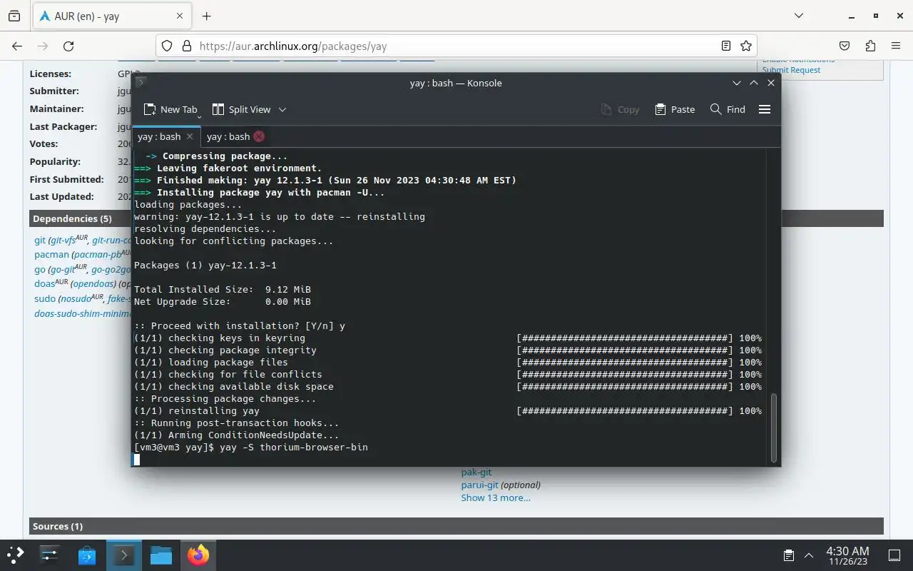Open the list all tabs dropdown

tap(799, 16)
